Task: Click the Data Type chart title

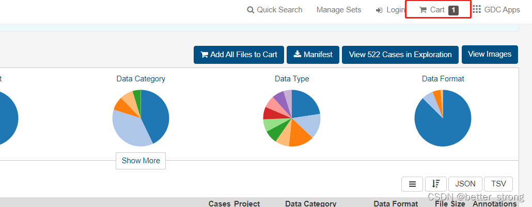Action: pyautogui.click(x=292, y=79)
